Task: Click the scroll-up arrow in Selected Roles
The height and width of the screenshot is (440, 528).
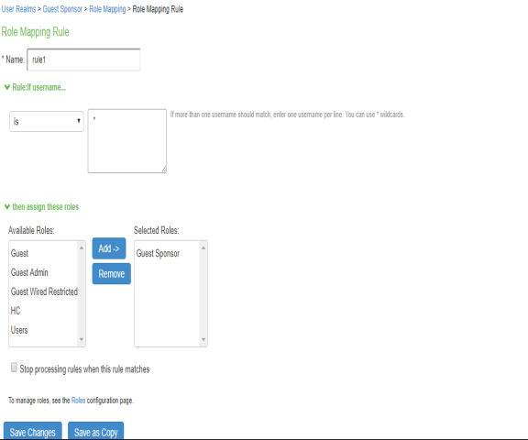Action: tap(203, 247)
